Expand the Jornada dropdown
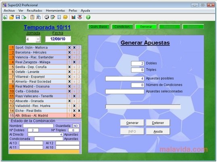 pyautogui.click(x=38, y=39)
